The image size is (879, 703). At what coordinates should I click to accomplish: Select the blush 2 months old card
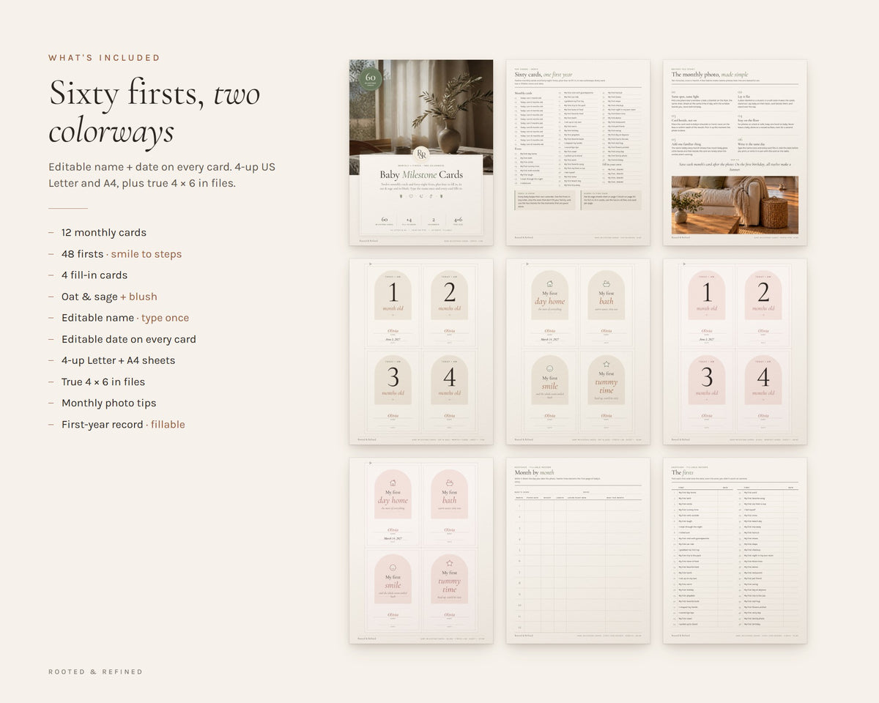(x=763, y=305)
